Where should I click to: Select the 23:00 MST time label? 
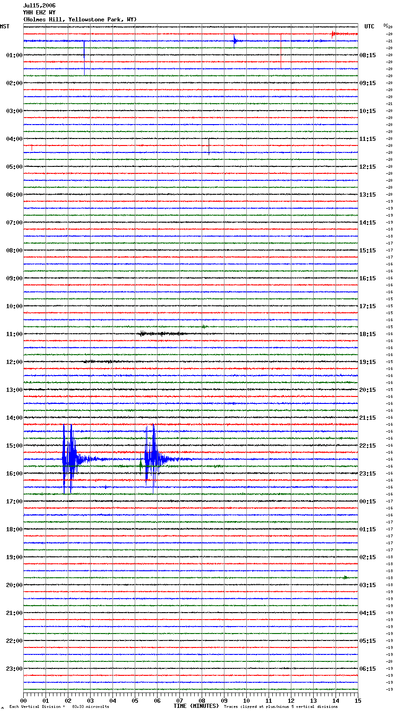coord(14,669)
